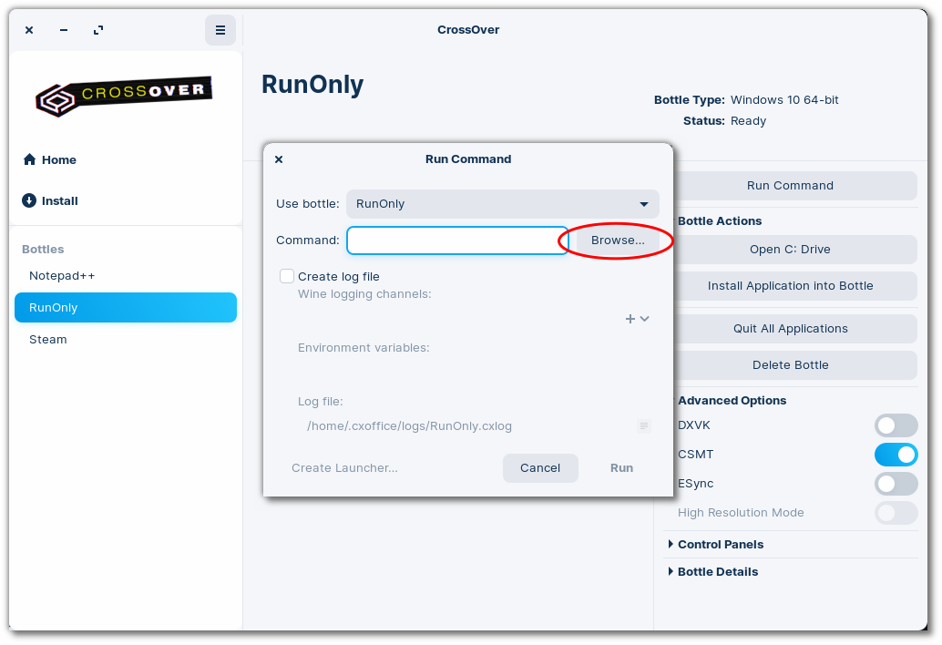Open the hamburger menu icon
942x645 pixels.
pyautogui.click(x=220, y=30)
